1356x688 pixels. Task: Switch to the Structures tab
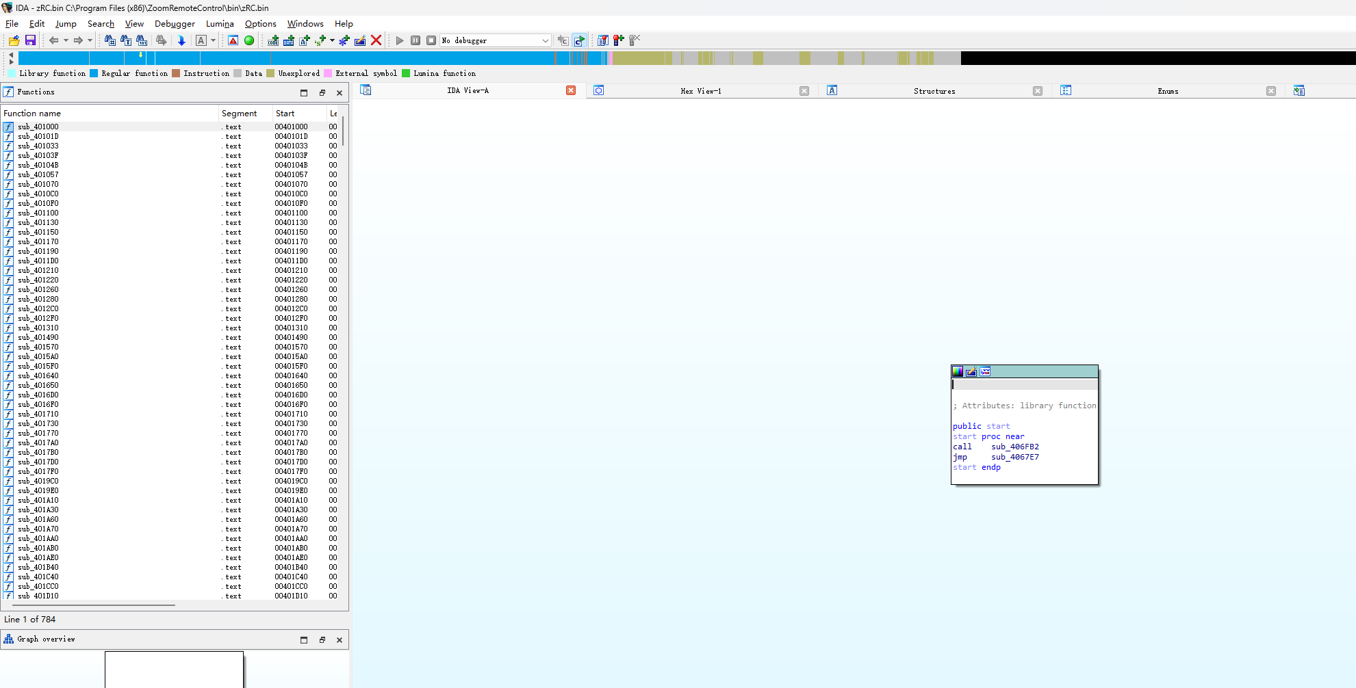[934, 91]
